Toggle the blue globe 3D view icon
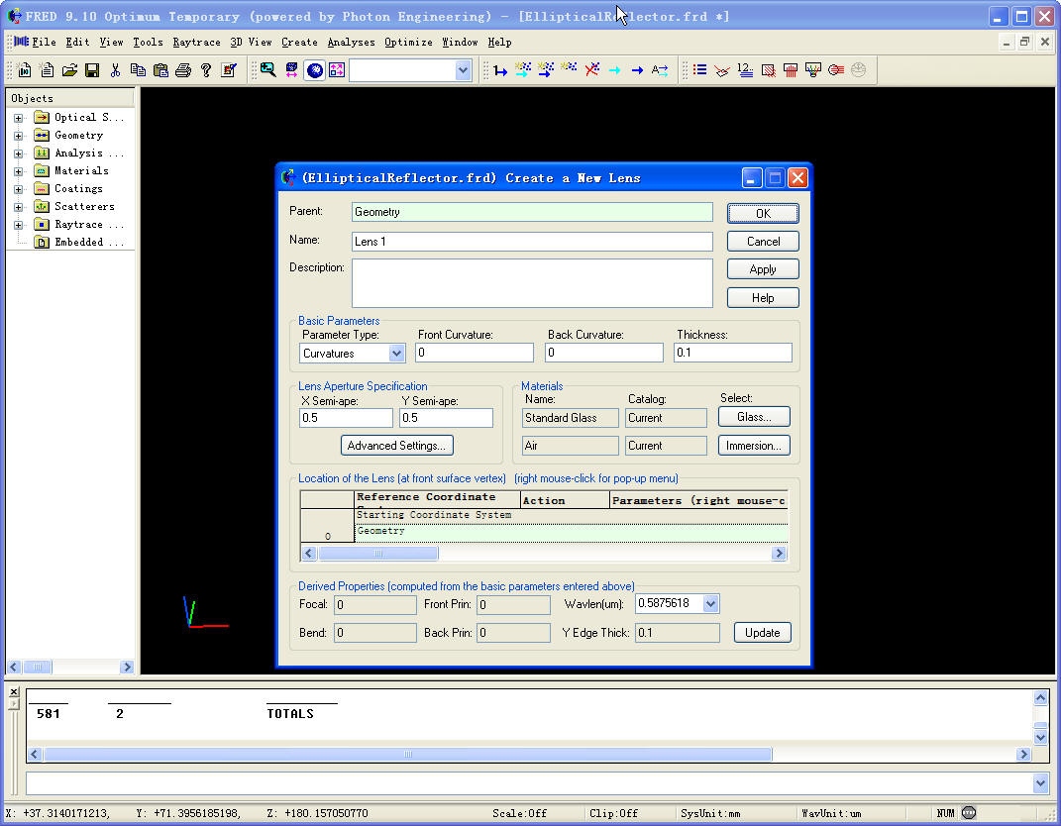The image size is (1061, 826). pos(315,69)
